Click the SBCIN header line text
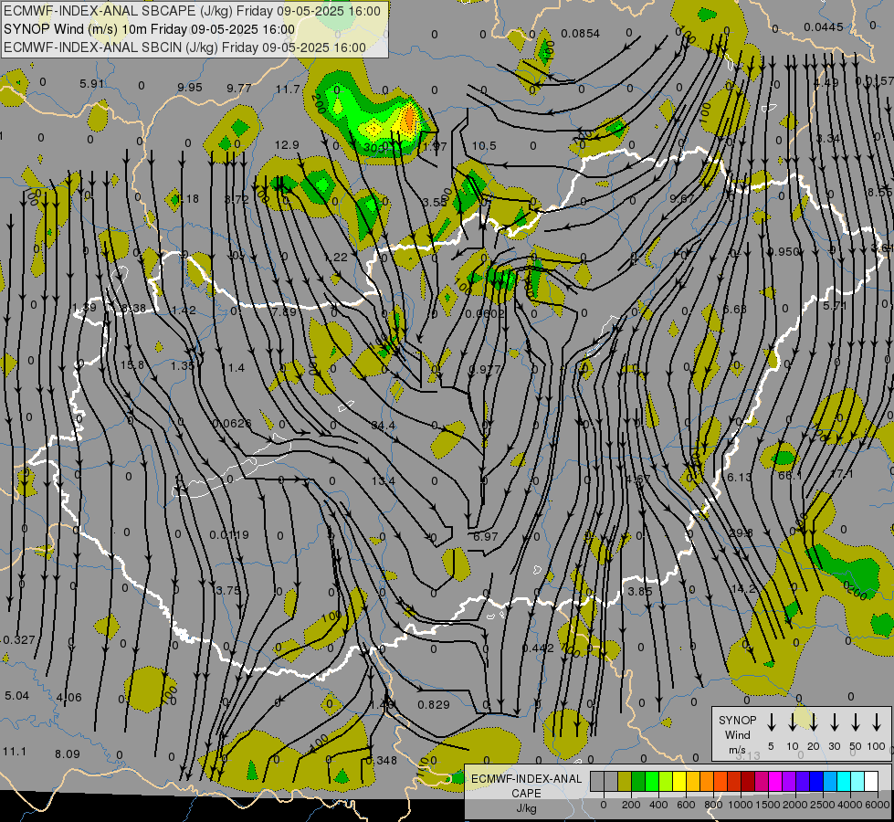 point(184,47)
